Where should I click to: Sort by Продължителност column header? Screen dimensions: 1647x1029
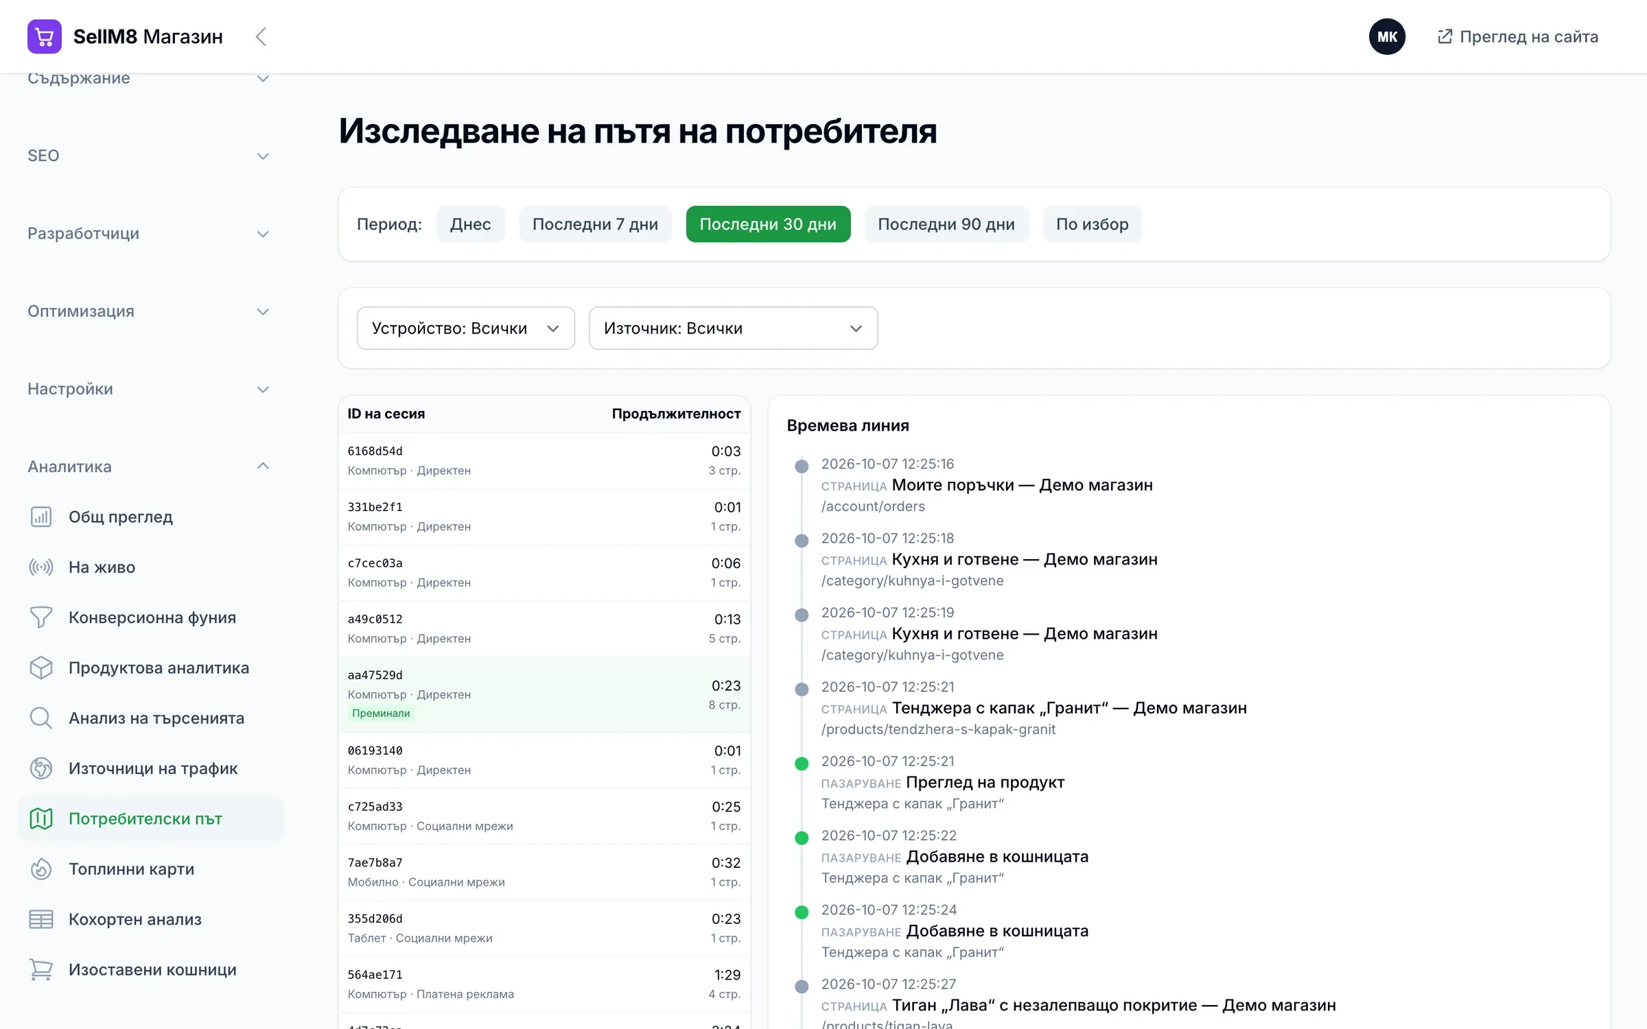pos(676,414)
